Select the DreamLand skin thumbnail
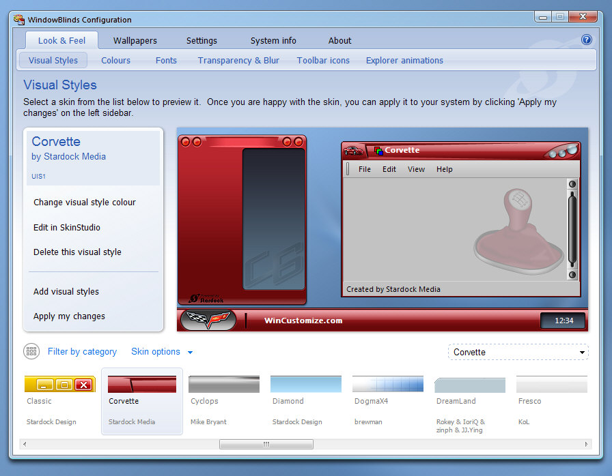Image resolution: width=612 pixels, height=476 pixels. click(x=469, y=385)
